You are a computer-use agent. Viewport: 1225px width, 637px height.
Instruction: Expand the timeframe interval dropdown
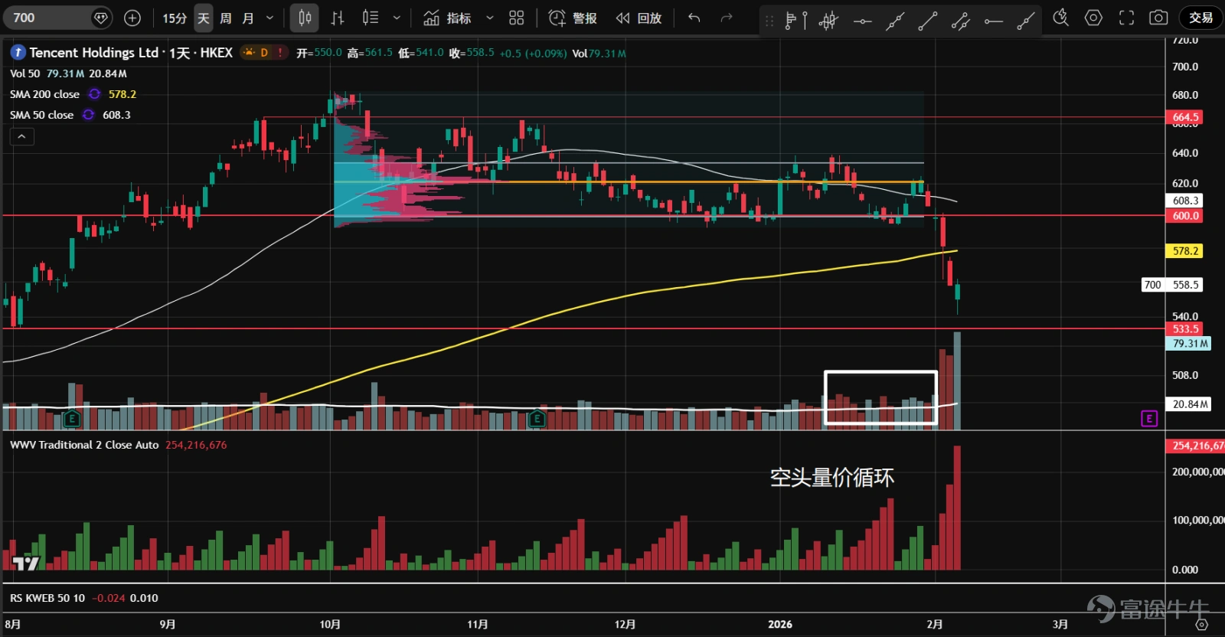click(x=269, y=18)
